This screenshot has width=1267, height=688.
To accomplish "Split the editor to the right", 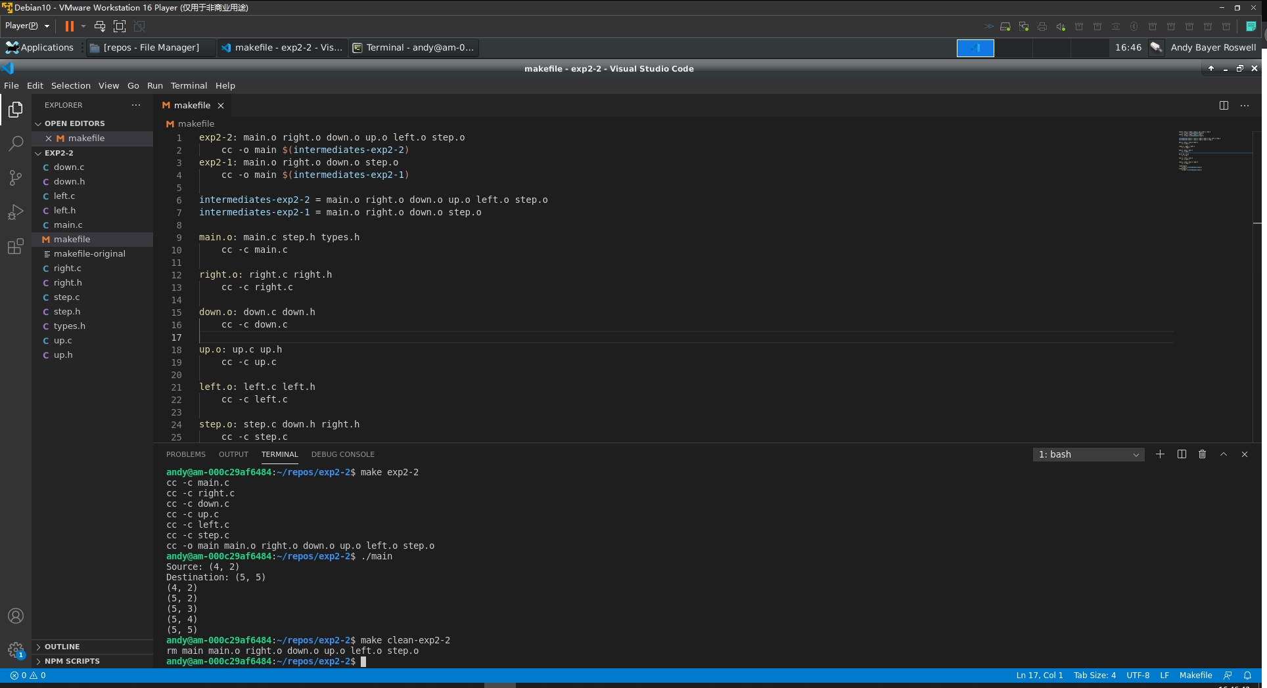I will (1224, 105).
